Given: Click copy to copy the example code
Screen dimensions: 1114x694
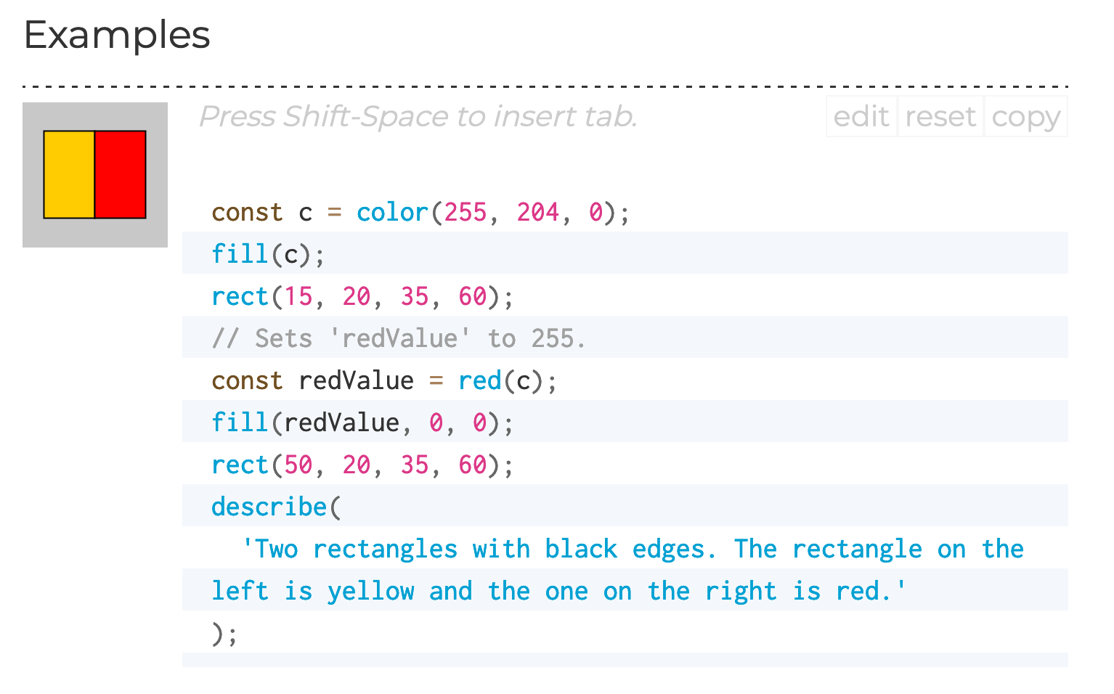Looking at the screenshot, I should 1026,116.
